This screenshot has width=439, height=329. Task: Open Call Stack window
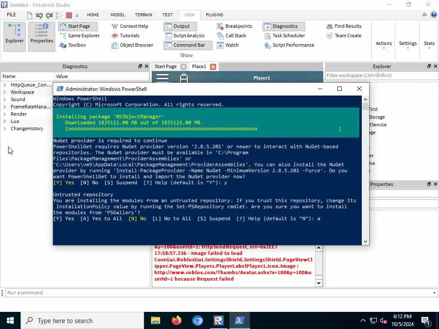tap(232, 36)
